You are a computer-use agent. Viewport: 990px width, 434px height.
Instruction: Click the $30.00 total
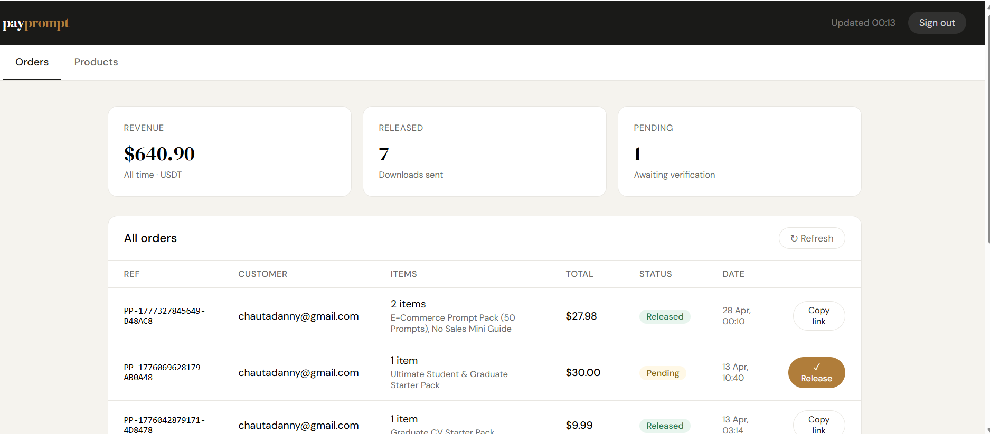click(x=583, y=372)
